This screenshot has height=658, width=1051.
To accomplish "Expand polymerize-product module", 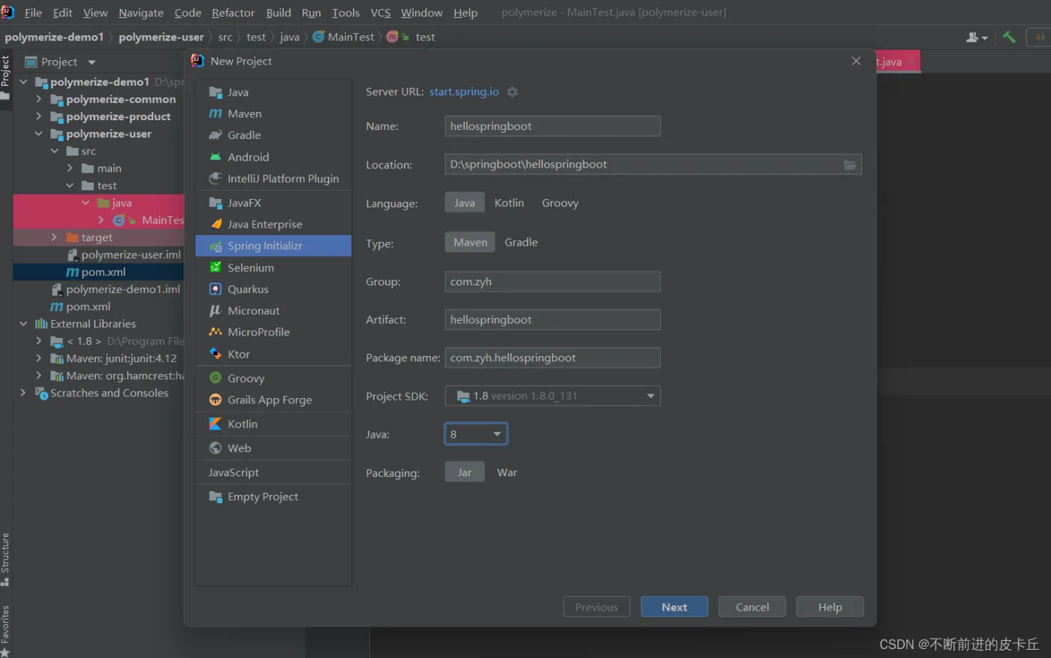I will coord(39,116).
